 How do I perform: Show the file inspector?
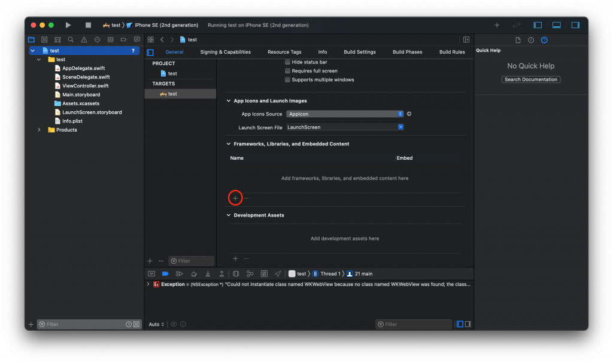click(x=518, y=40)
